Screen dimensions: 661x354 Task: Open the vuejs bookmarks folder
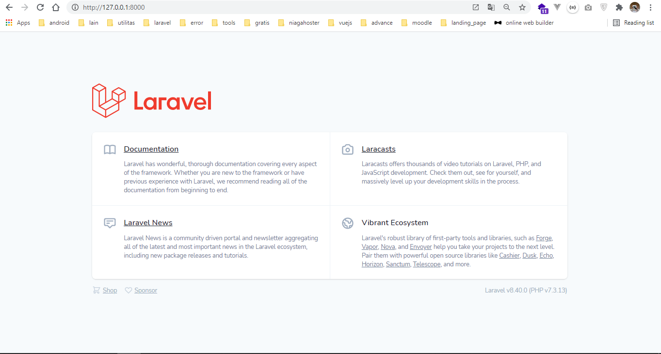pyautogui.click(x=340, y=23)
